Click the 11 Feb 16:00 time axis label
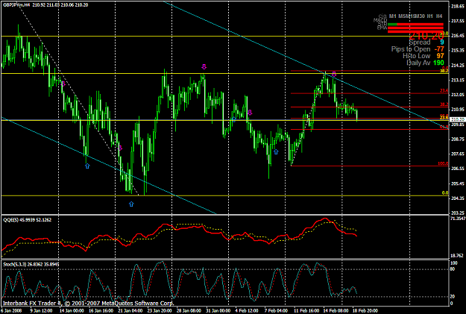This screenshot has height=314, width=466. pyautogui.click(x=306, y=311)
